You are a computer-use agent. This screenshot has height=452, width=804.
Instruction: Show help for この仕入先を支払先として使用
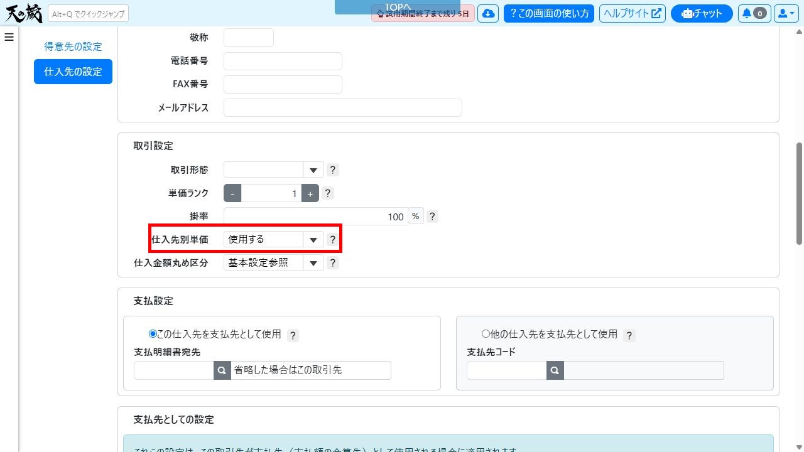293,335
